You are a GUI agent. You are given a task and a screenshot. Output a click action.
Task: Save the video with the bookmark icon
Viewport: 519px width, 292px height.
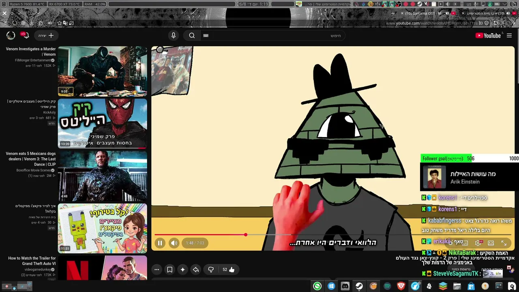point(170,269)
